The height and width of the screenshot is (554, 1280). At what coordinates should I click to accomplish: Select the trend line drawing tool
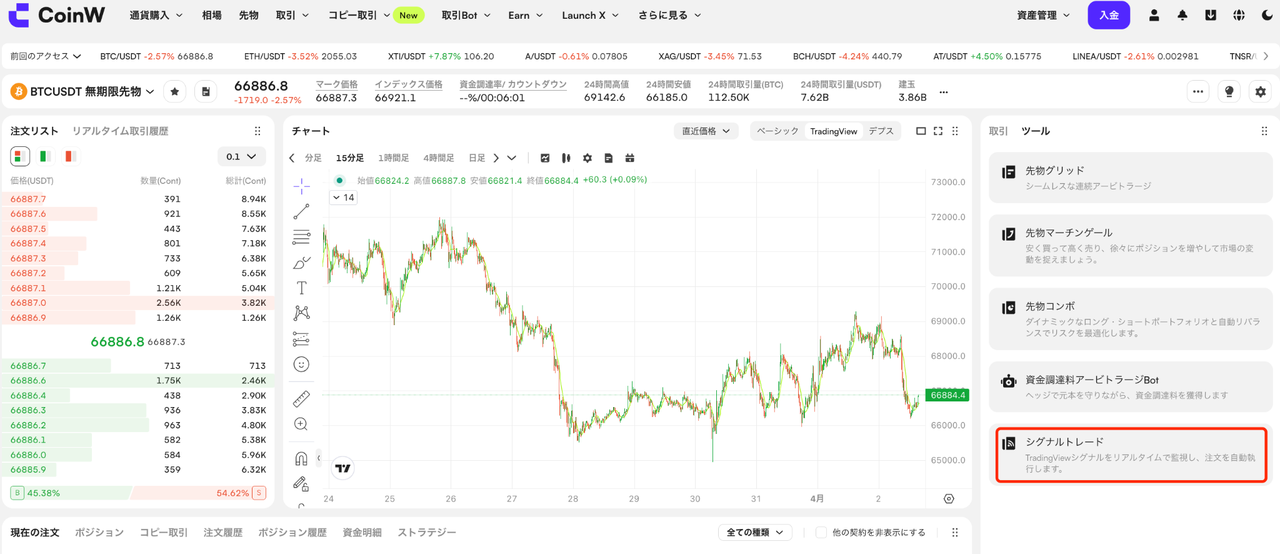[x=301, y=212]
